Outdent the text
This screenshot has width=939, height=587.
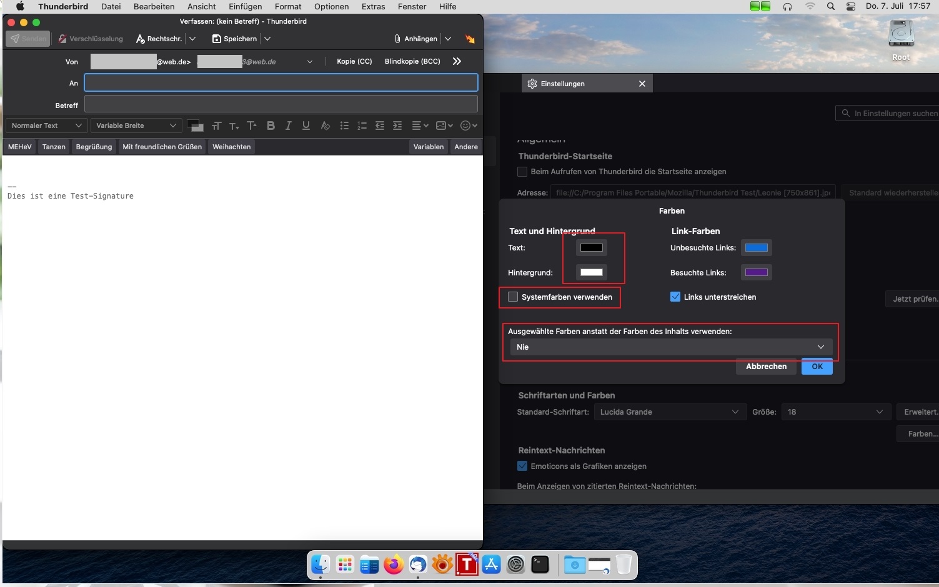tap(379, 126)
